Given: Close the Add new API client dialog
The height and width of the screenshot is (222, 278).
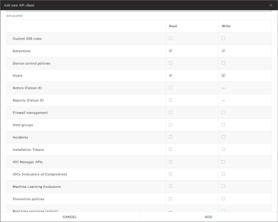Looking at the screenshot, I should [x=271, y=5].
